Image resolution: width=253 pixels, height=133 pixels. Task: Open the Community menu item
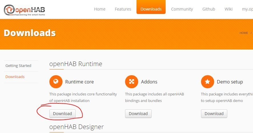(x=182, y=9)
